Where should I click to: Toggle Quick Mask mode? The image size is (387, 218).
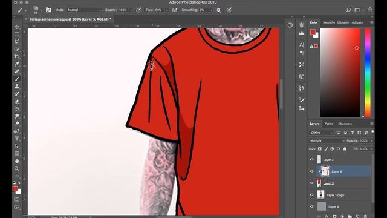pos(17,199)
